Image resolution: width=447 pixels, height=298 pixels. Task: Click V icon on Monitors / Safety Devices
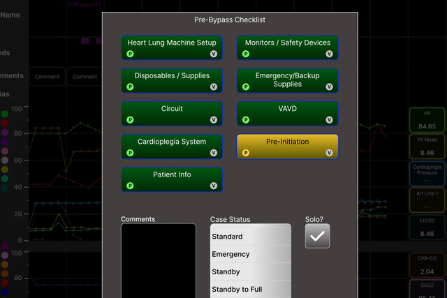(329, 54)
